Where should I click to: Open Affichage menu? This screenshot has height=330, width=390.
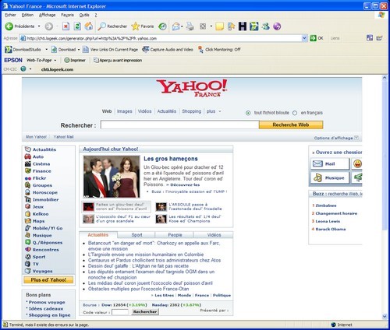pos(47,15)
